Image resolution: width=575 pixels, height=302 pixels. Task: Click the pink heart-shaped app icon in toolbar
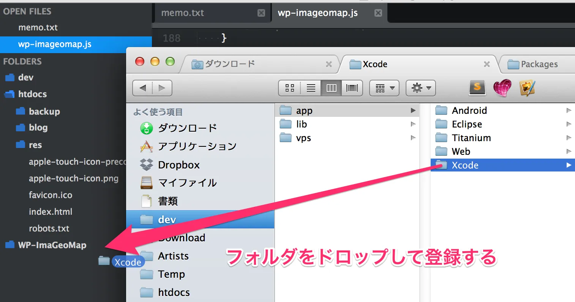pos(502,88)
